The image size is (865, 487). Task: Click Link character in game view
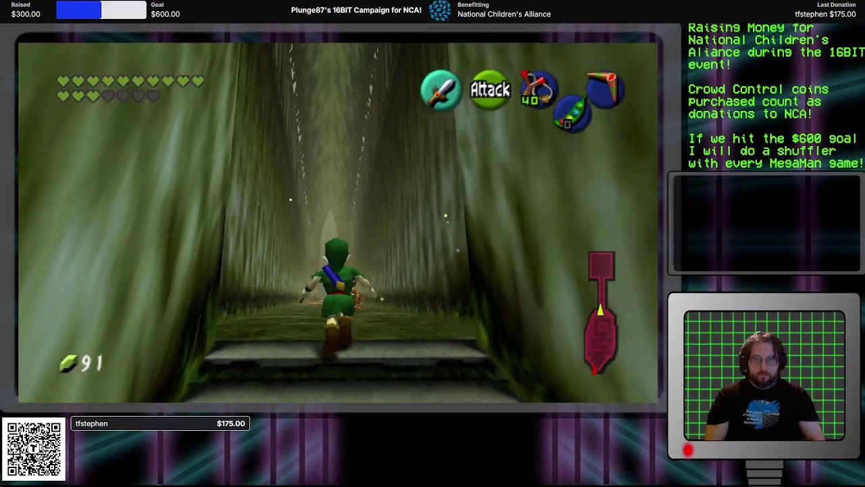coord(336,294)
